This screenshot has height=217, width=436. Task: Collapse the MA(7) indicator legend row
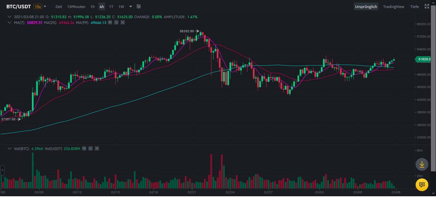pos(10,23)
